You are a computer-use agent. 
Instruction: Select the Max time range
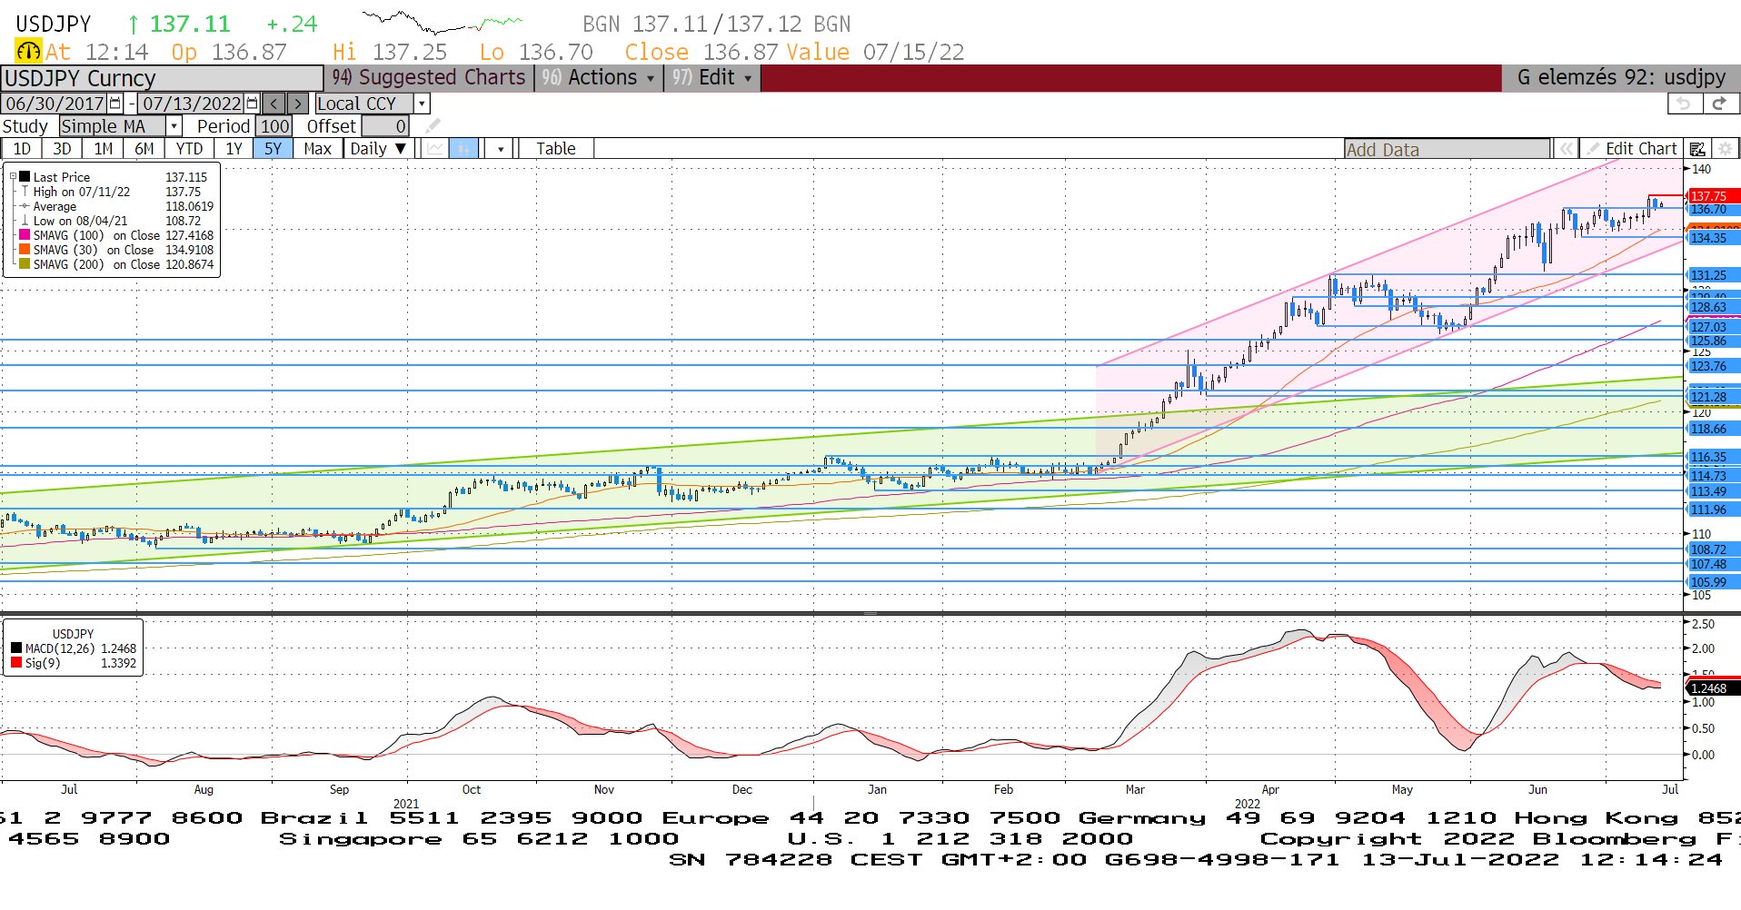pos(317,149)
